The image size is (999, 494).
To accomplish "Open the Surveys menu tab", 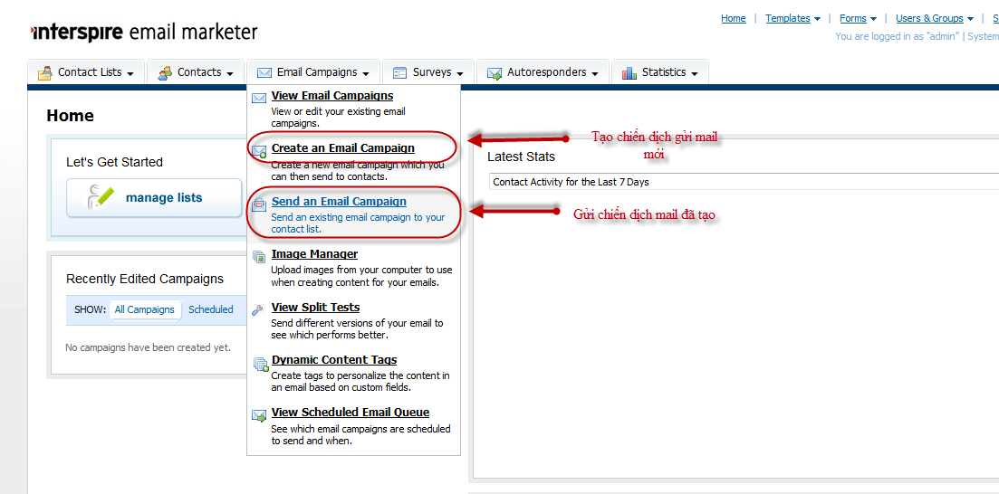I will pyautogui.click(x=429, y=72).
